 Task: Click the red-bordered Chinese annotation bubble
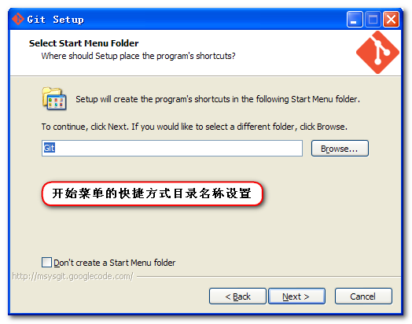click(152, 193)
